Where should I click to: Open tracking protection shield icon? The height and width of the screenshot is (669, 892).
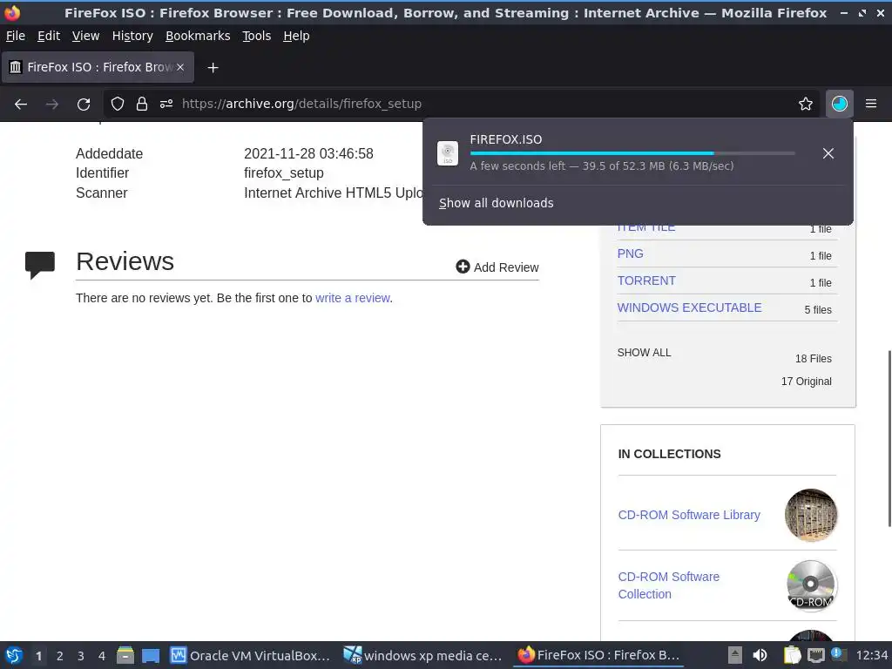118,104
